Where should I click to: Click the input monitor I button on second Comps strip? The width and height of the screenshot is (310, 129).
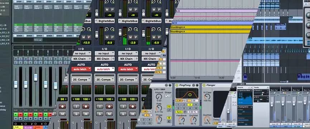click(x=100, y=106)
